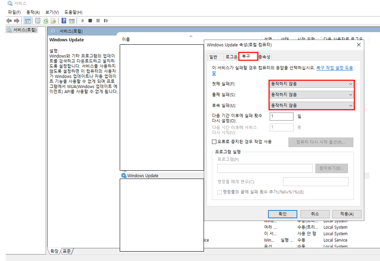Click '수동(트리...' in the 여러 row
The width and height of the screenshot is (380, 261).
[308, 227]
